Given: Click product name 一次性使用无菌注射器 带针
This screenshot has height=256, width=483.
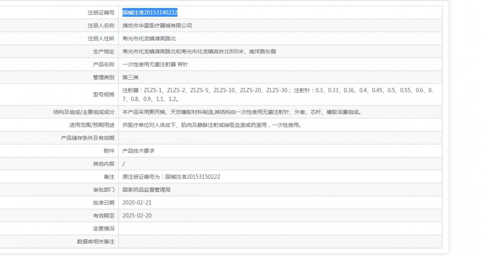Looking at the screenshot, I should 155,64.
